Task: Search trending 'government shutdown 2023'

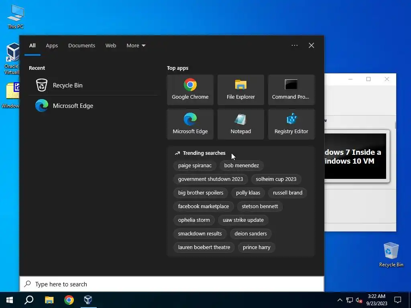Action: click(x=210, y=179)
